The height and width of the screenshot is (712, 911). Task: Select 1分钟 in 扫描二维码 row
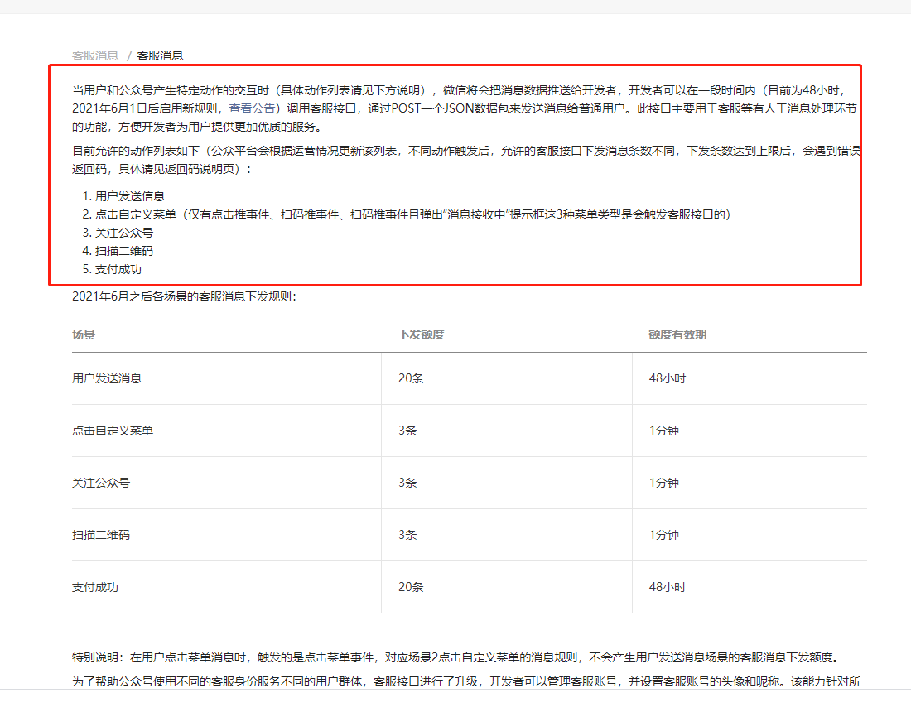(664, 536)
